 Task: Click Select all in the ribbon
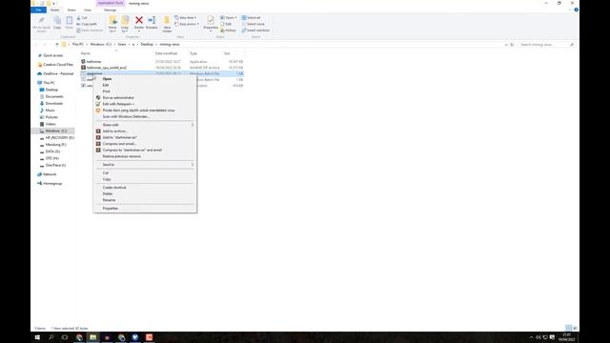click(x=252, y=18)
